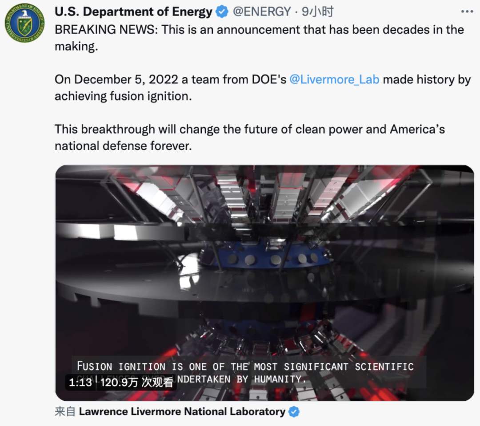
Task: Click the 来自 label below the video
Action: [x=65, y=412]
